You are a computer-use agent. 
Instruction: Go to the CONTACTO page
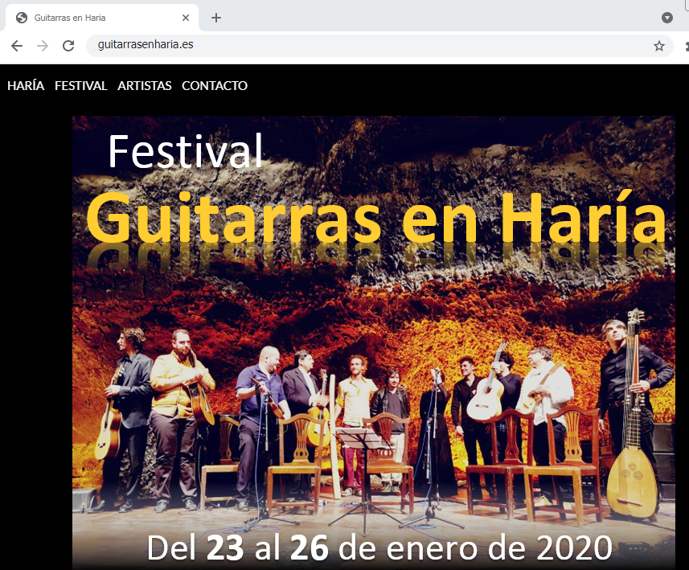point(214,86)
